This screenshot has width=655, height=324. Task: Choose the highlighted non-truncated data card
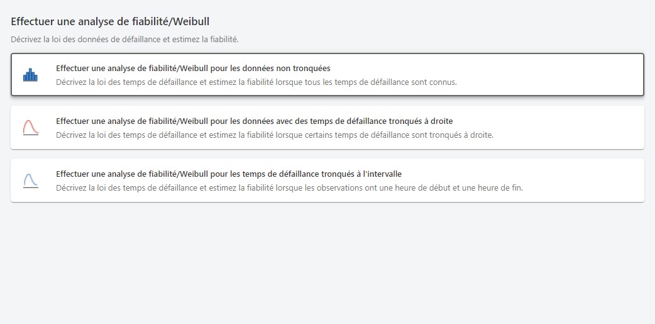327,75
